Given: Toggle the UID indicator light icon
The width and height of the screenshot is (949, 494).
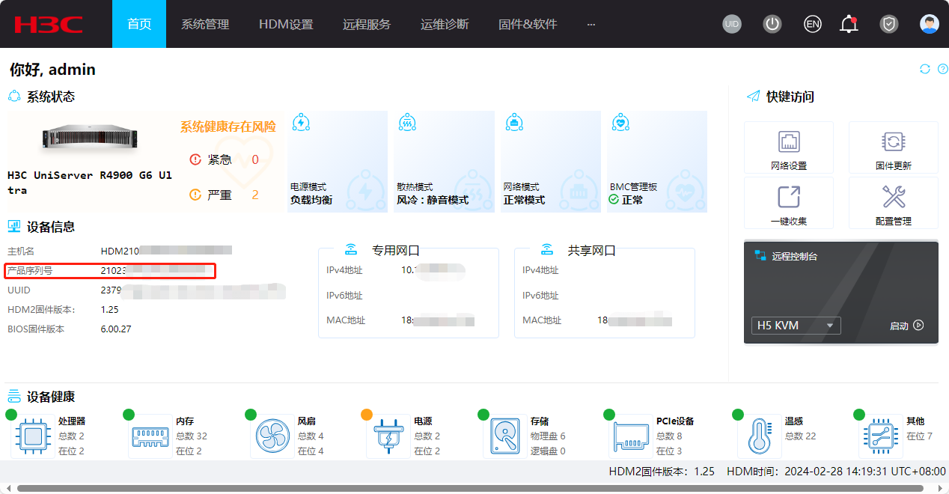Looking at the screenshot, I should [x=732, y=24].
